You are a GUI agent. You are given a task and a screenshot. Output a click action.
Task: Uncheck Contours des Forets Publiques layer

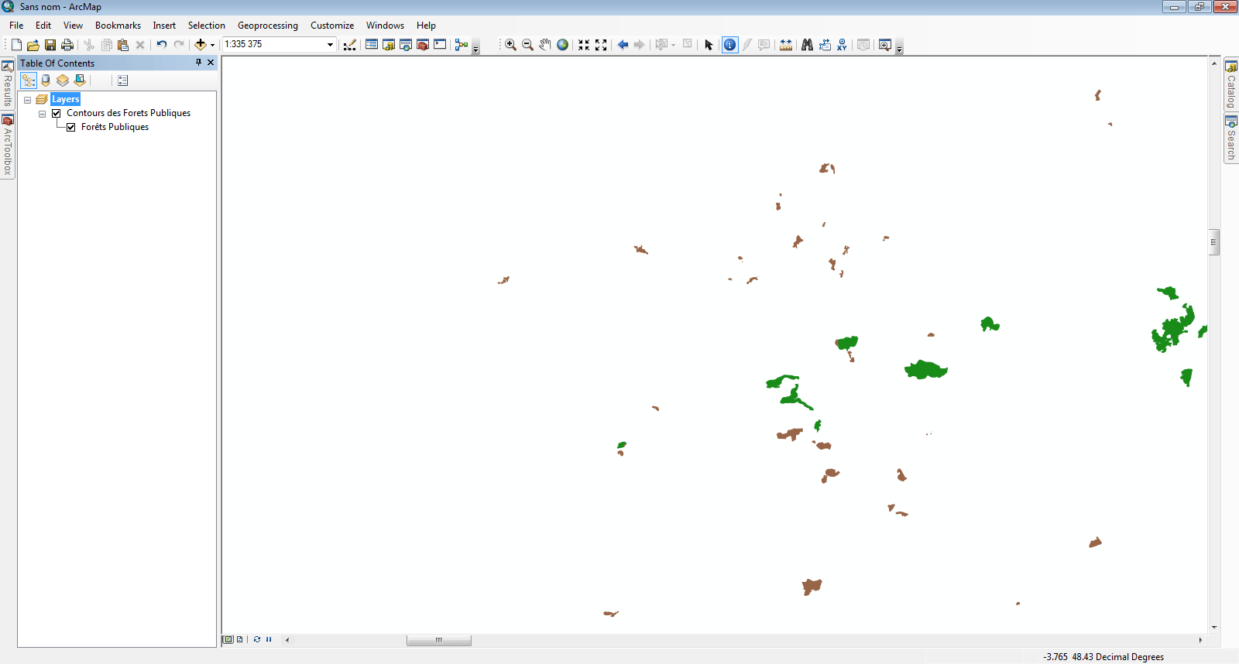point(57,113)
